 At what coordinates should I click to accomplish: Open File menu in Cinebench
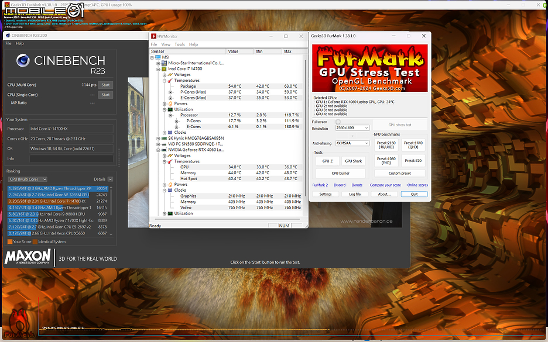[8, 44]
